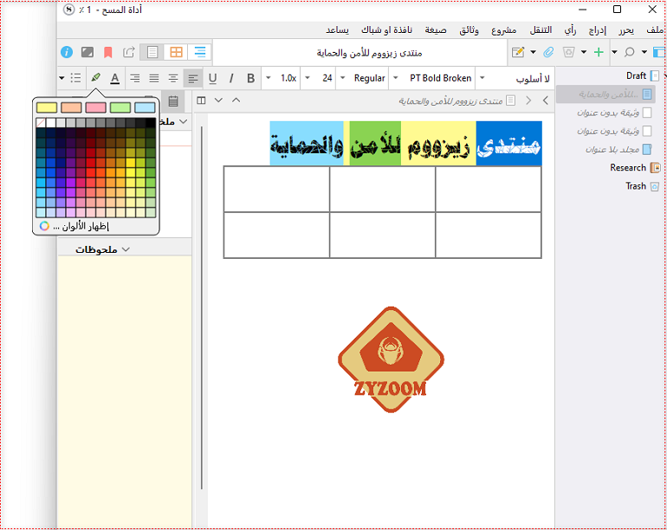Click the Trash folder icon in binder
Viewport: 667px width, 530px height.
655,186
